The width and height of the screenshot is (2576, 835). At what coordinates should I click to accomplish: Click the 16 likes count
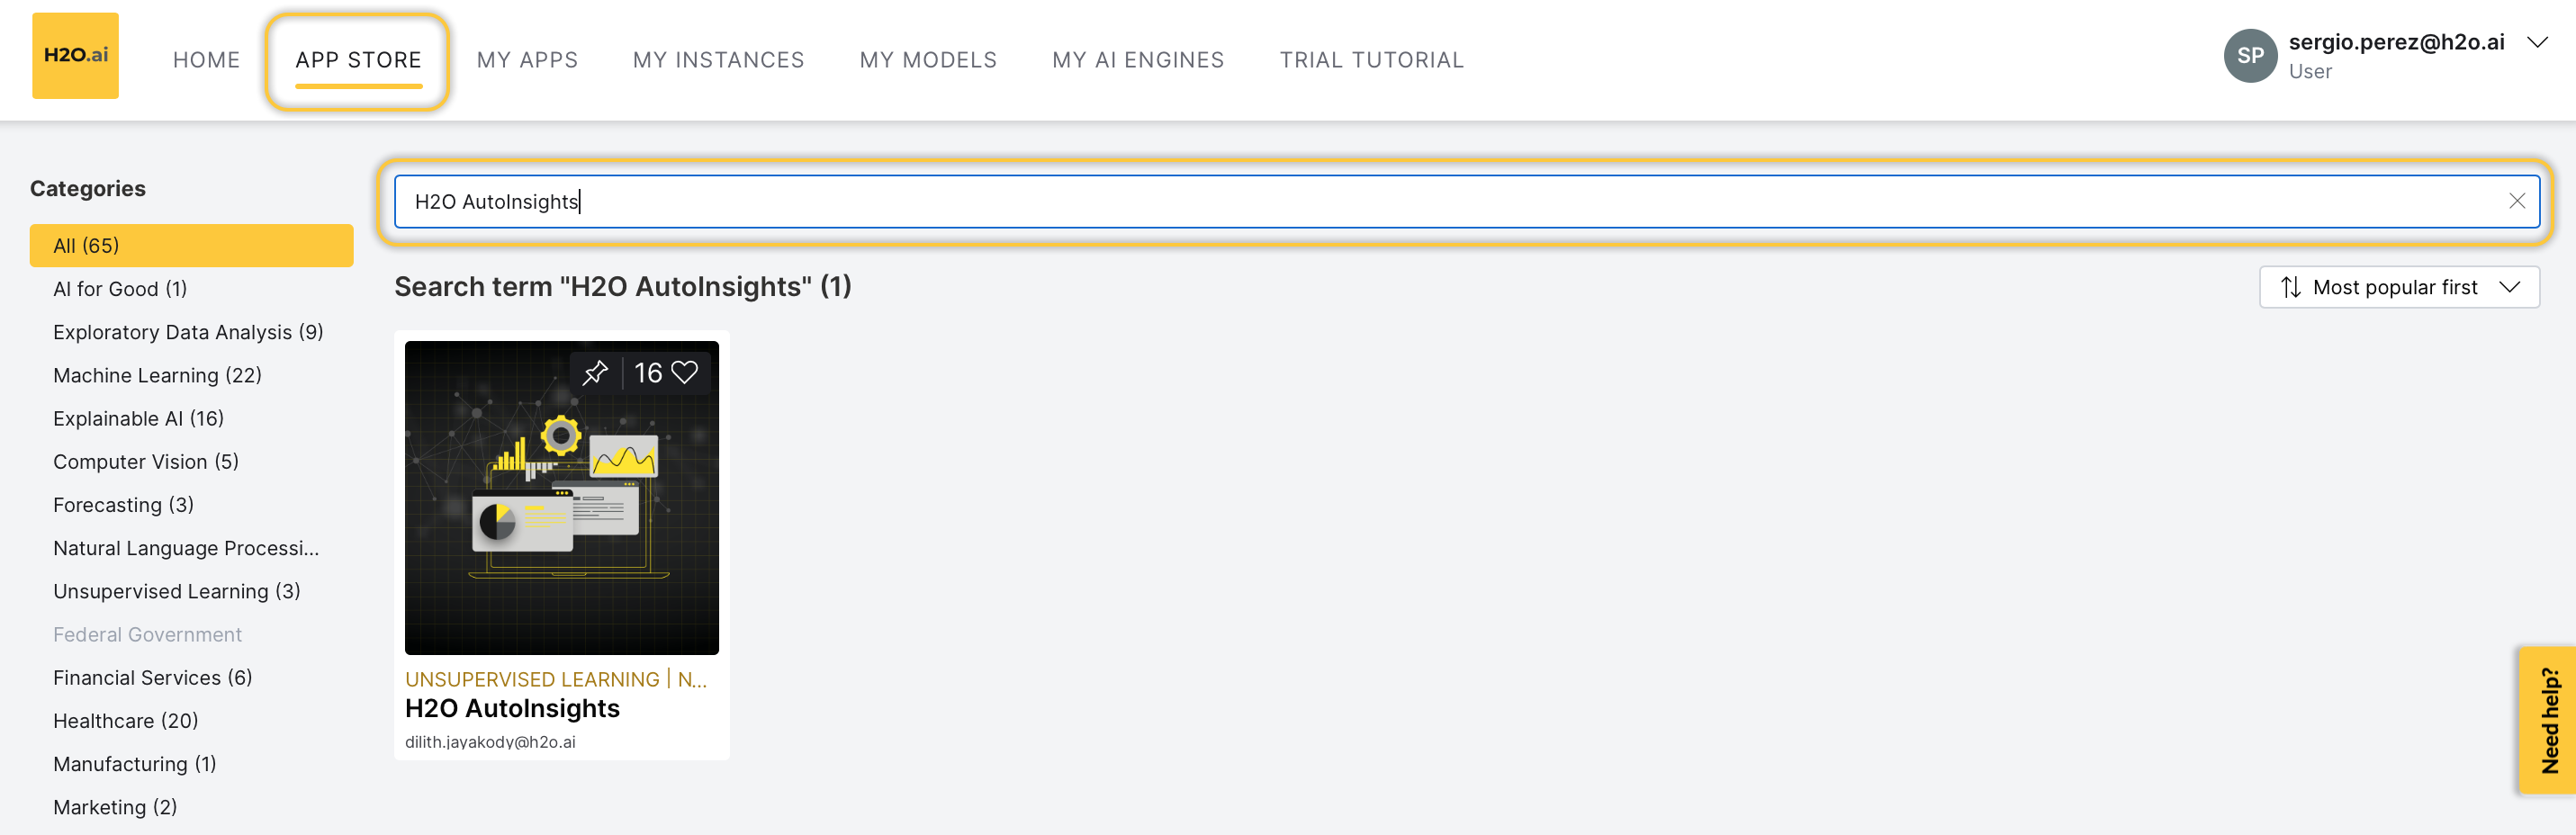tap(648, 373)
